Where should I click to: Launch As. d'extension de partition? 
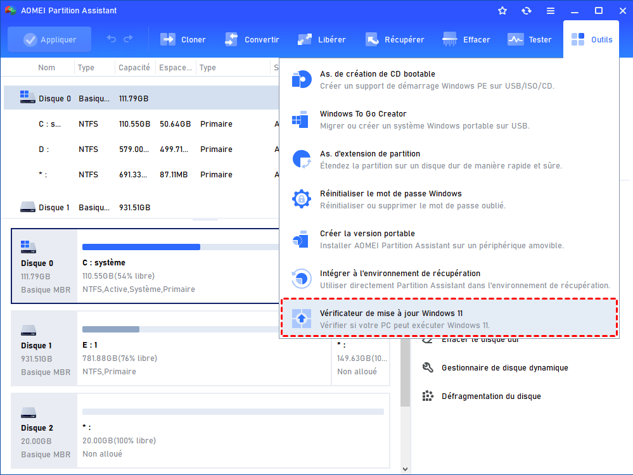tap(449, 160)
